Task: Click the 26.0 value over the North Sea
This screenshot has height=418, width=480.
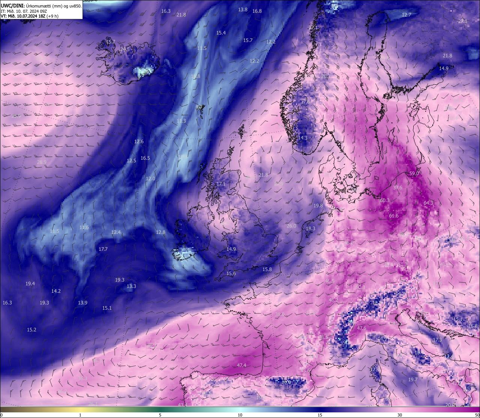Action: coord(291,226)
